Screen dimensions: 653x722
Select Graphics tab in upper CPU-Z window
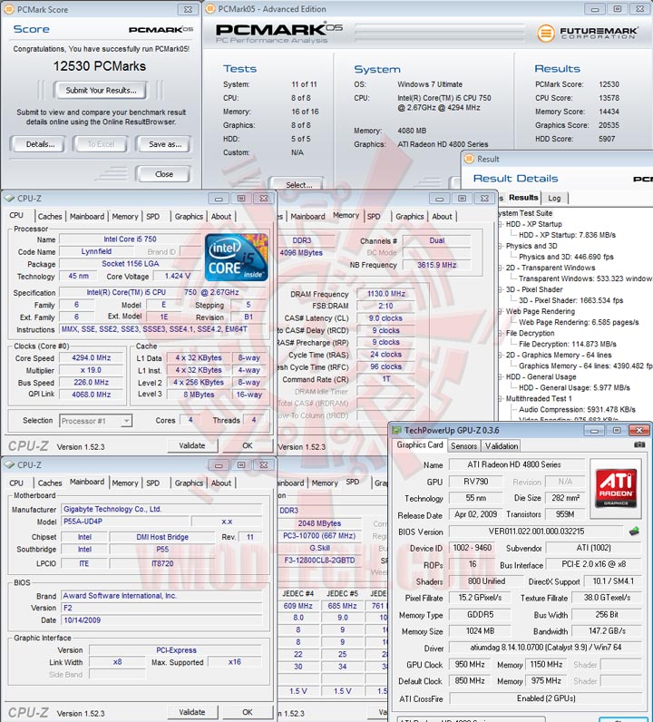[x=189, y=217]
